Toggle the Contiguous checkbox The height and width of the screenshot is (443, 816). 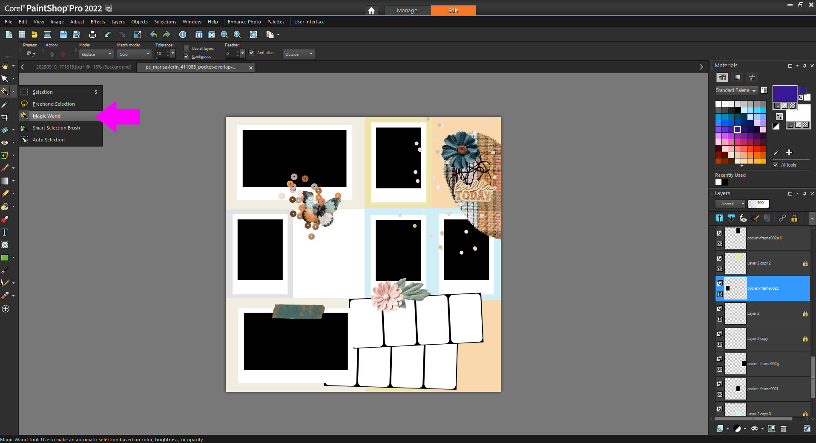click(187, 56)
